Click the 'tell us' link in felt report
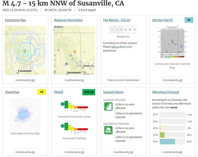Viewport: 198px width, 157px height. (115, 47)
